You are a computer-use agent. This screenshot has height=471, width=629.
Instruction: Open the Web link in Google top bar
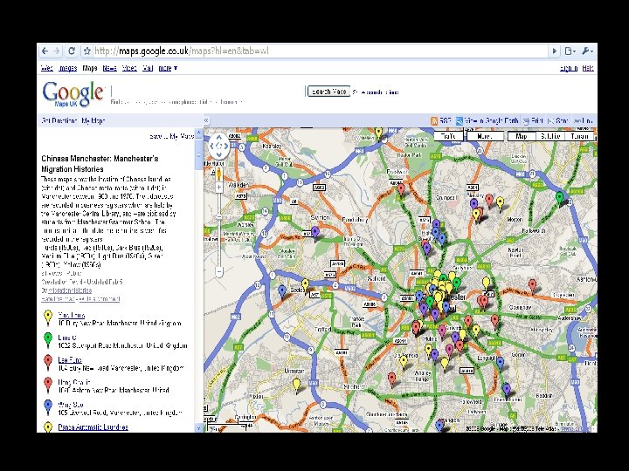coord(47,68)
